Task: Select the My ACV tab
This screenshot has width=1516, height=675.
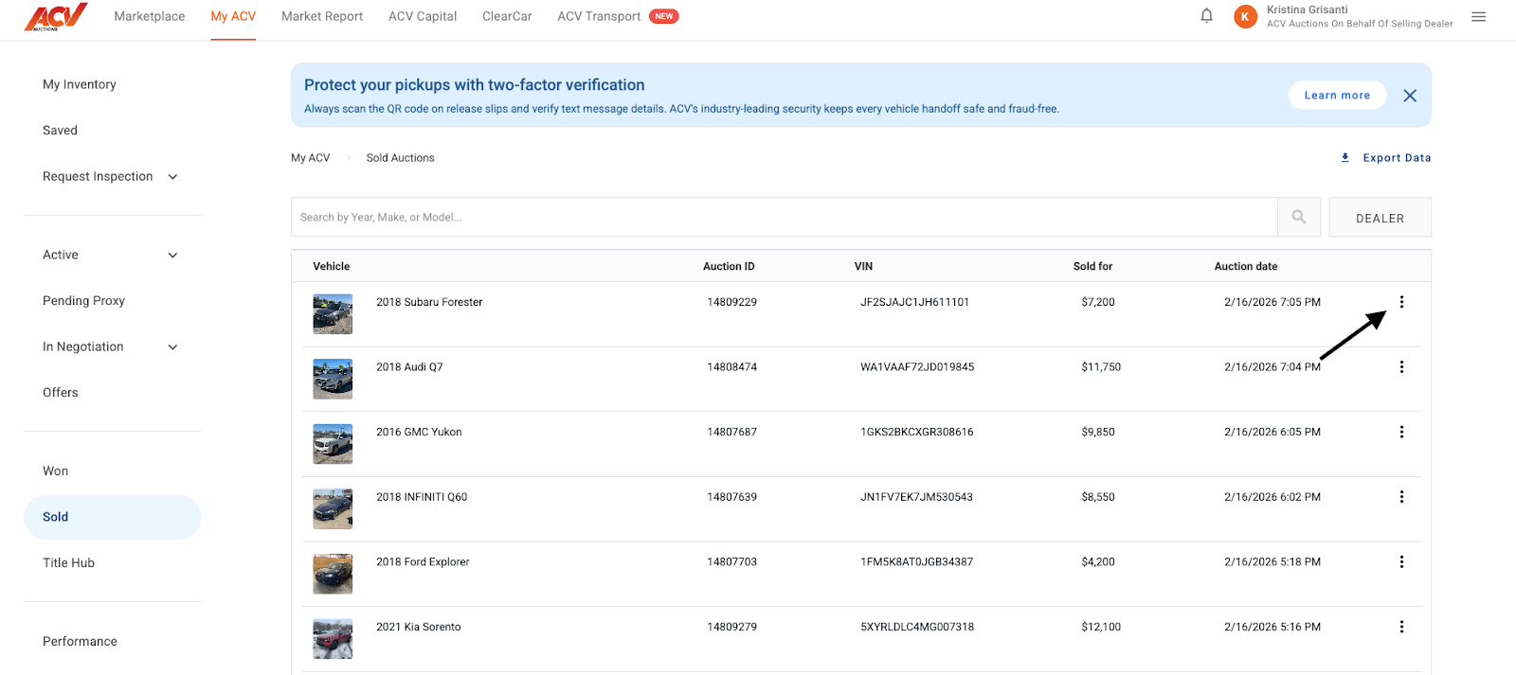Action: [233, 16]
